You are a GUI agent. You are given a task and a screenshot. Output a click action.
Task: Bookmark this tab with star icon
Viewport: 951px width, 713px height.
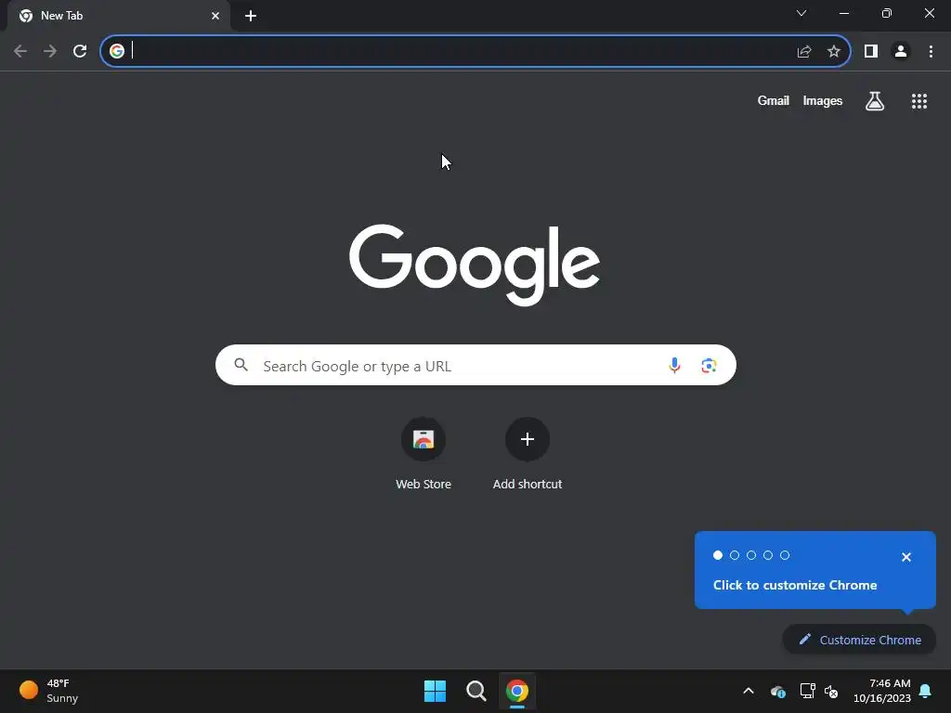834,51
